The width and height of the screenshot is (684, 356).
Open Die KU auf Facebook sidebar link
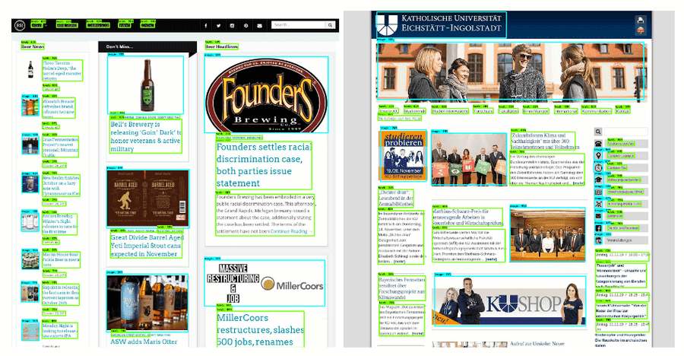pyautogui.click(x=623, y=228)
